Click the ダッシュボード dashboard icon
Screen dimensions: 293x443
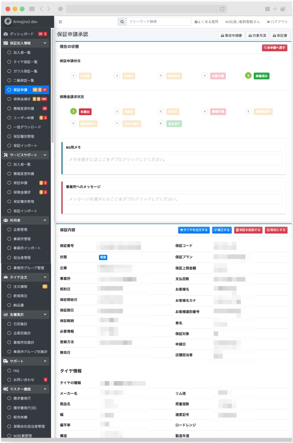6,34
